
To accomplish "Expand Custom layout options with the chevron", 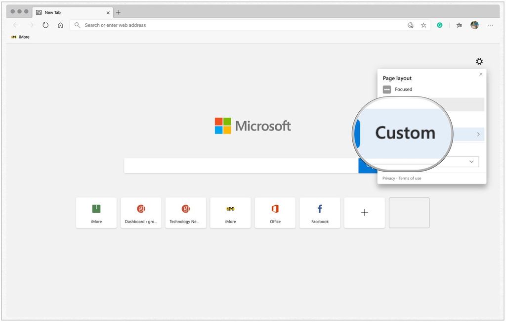I will pyautogui.click(x=478, y=134).
